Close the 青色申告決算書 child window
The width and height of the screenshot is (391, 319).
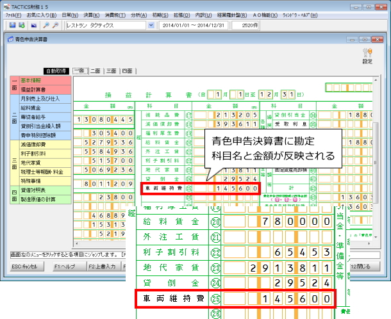pos(377,39)
